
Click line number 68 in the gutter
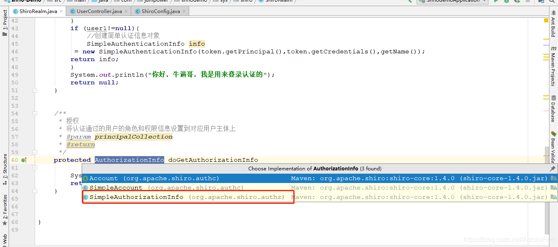coord(15,222)
